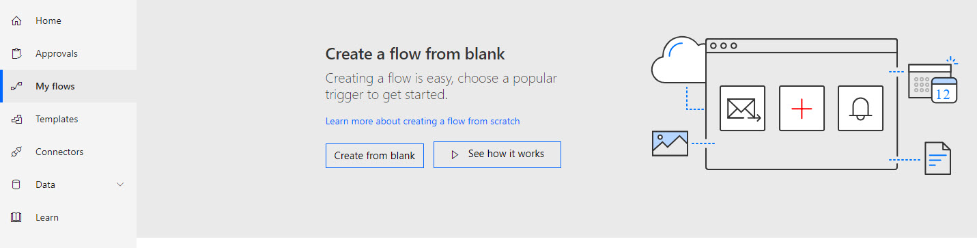Click the See how it works button
The image size is (977, 248).
tap(497, 154)
